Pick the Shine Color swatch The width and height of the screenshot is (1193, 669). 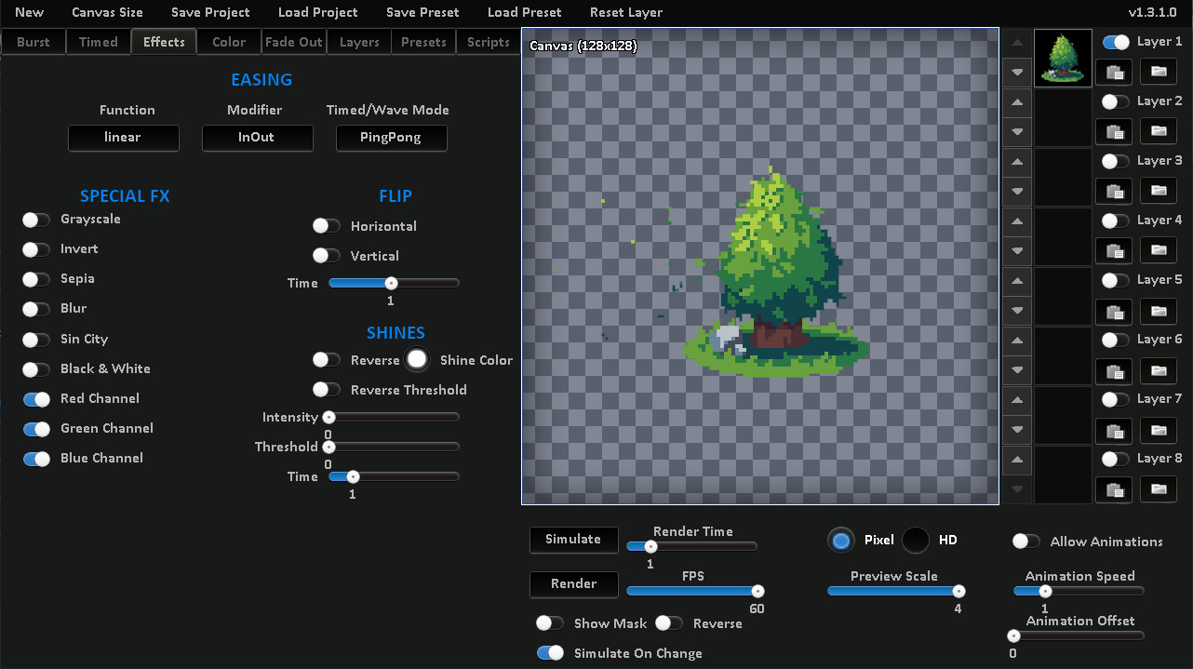tap(416, 358)
